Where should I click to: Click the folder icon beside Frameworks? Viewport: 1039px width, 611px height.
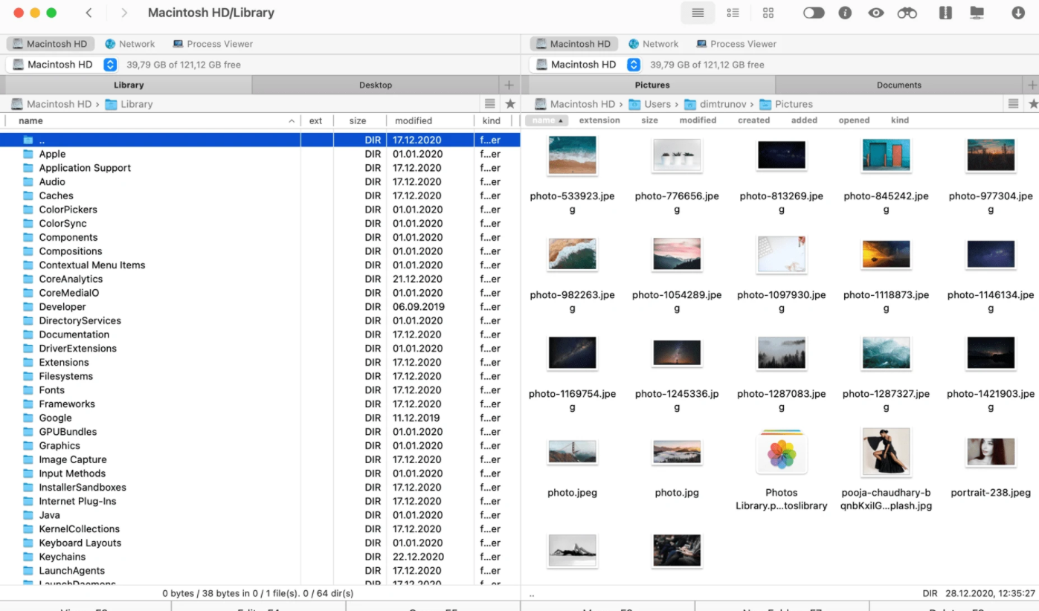click(x=28, y=404)
